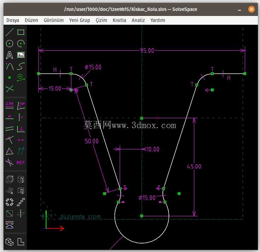Apply point on line constraint tool

click(10, 140)
